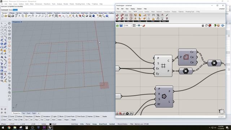Viewport: 231px width, 130px height.
Task: Switch to the Params tab in Grasshopper
Action: click(x=118, y=12)
